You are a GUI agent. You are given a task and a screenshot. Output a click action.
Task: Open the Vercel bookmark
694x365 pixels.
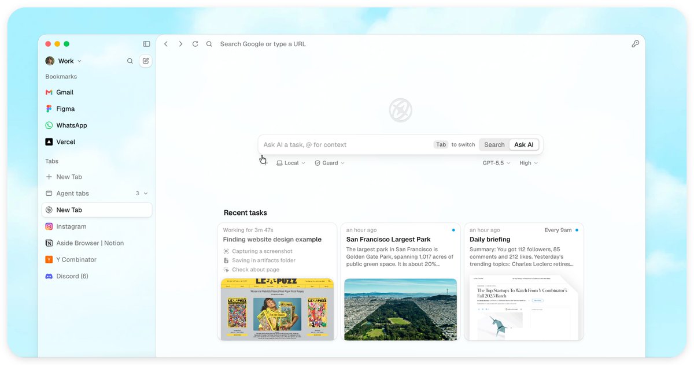pyautogui.click(x=97, y=142)
